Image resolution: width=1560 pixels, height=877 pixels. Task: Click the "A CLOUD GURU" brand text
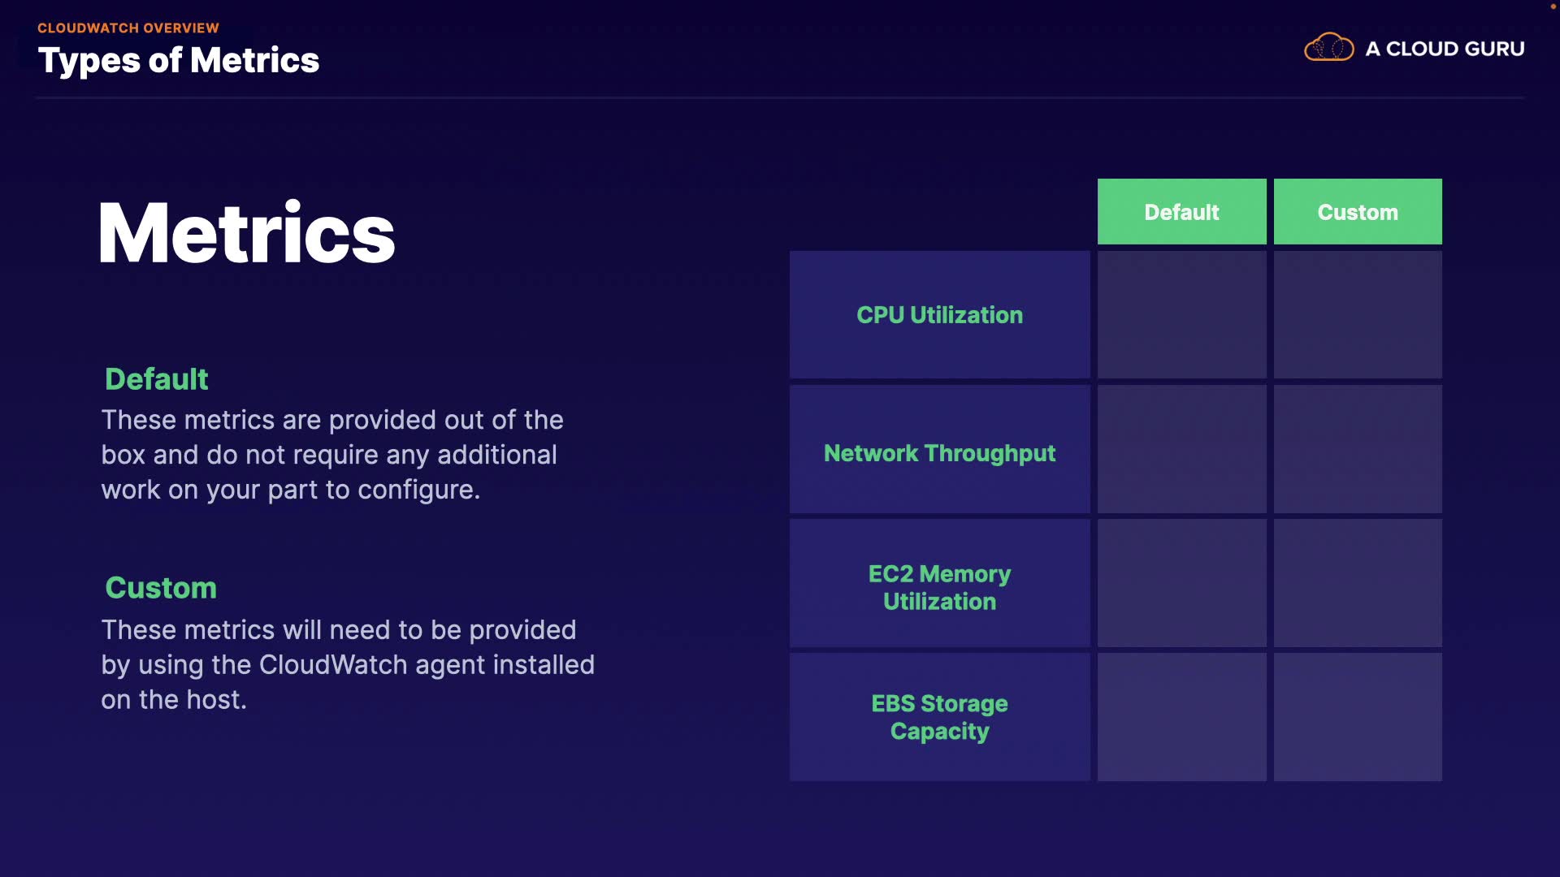pos(1445,49)
